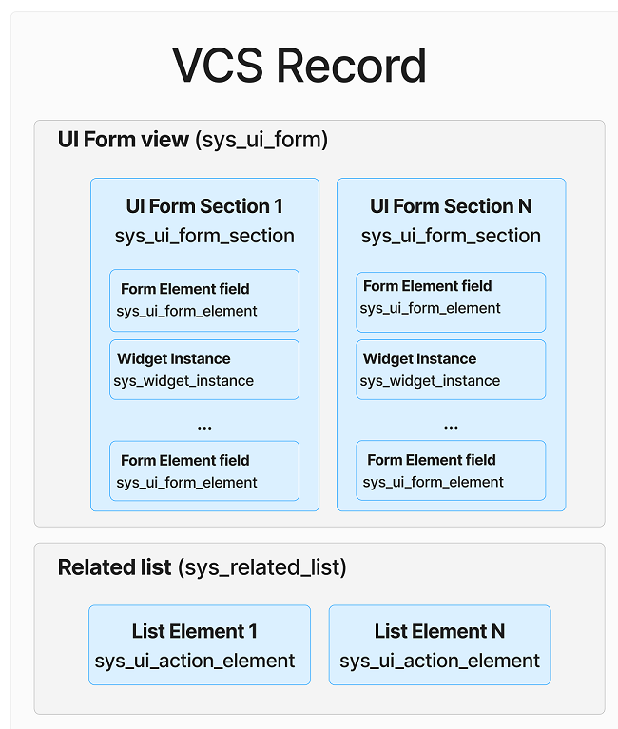
Task: Click Widget Instance box in Section 1
Action: coord(204,370)
